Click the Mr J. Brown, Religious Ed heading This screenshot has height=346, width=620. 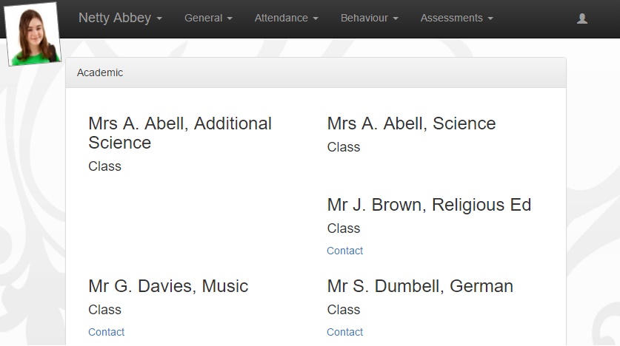click(x=429, y=205)
